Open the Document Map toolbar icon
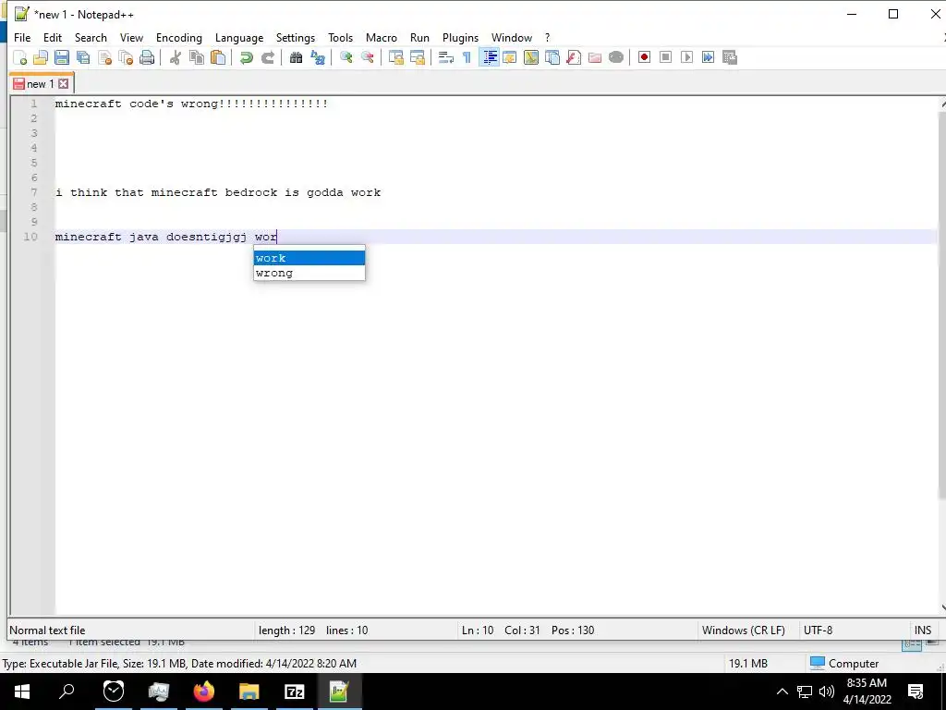 click(x=531, y=57)
